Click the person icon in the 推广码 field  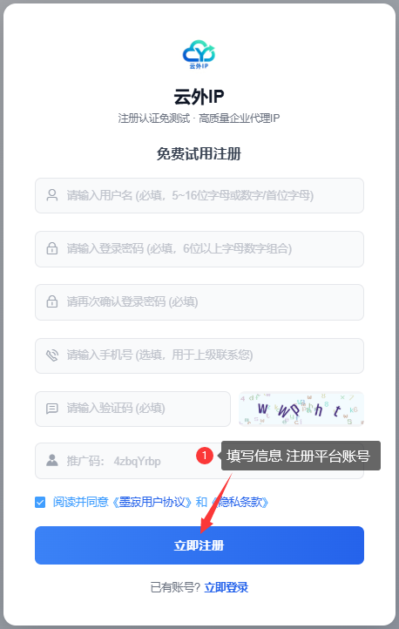click(52, 461)
